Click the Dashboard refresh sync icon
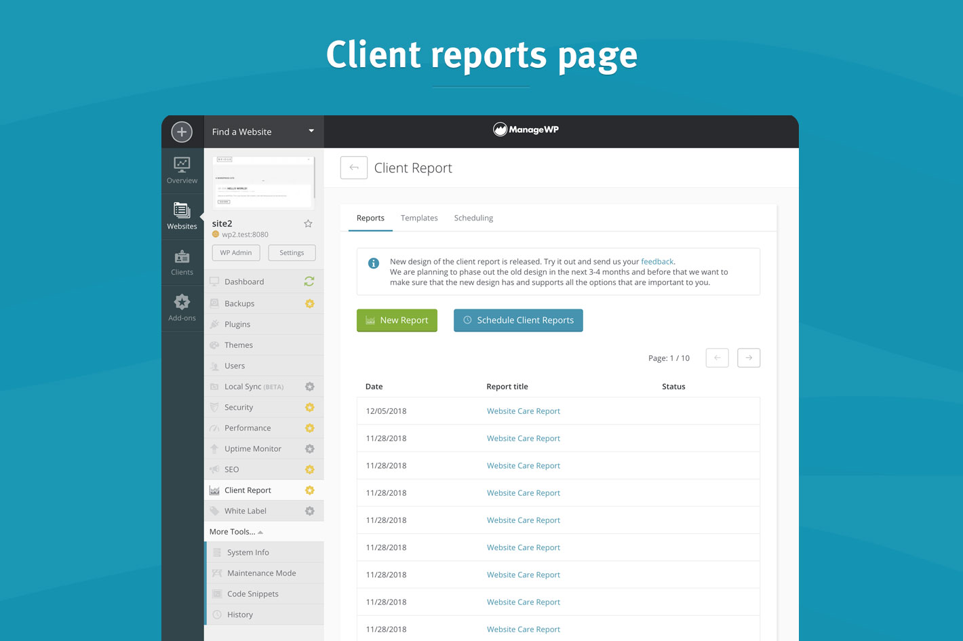This screenshot has width=963, height=641. pyautogui.click(x=309, y=281)
